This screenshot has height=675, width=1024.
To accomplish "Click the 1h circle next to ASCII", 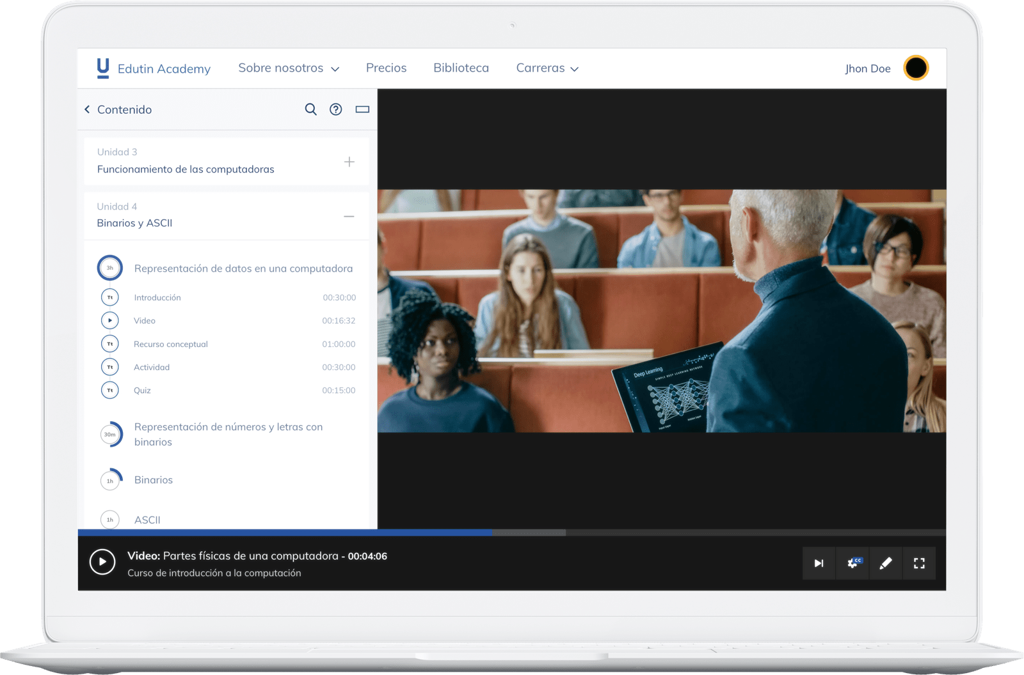I will point(110,520).
